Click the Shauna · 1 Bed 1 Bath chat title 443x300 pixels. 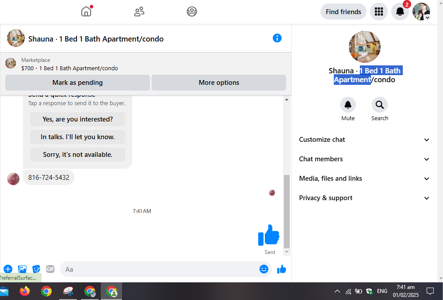click(96, 39)
